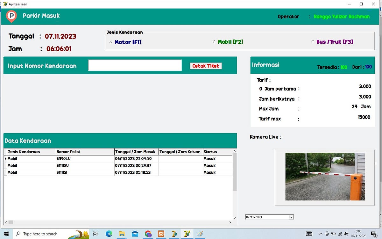Image resolution: width=382 pixels, height=239 pixels.
Task: Select the Motor [F1] vehicle type
Action: 111,42
